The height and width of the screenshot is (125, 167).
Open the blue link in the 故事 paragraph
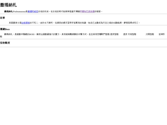click(25, 23)
